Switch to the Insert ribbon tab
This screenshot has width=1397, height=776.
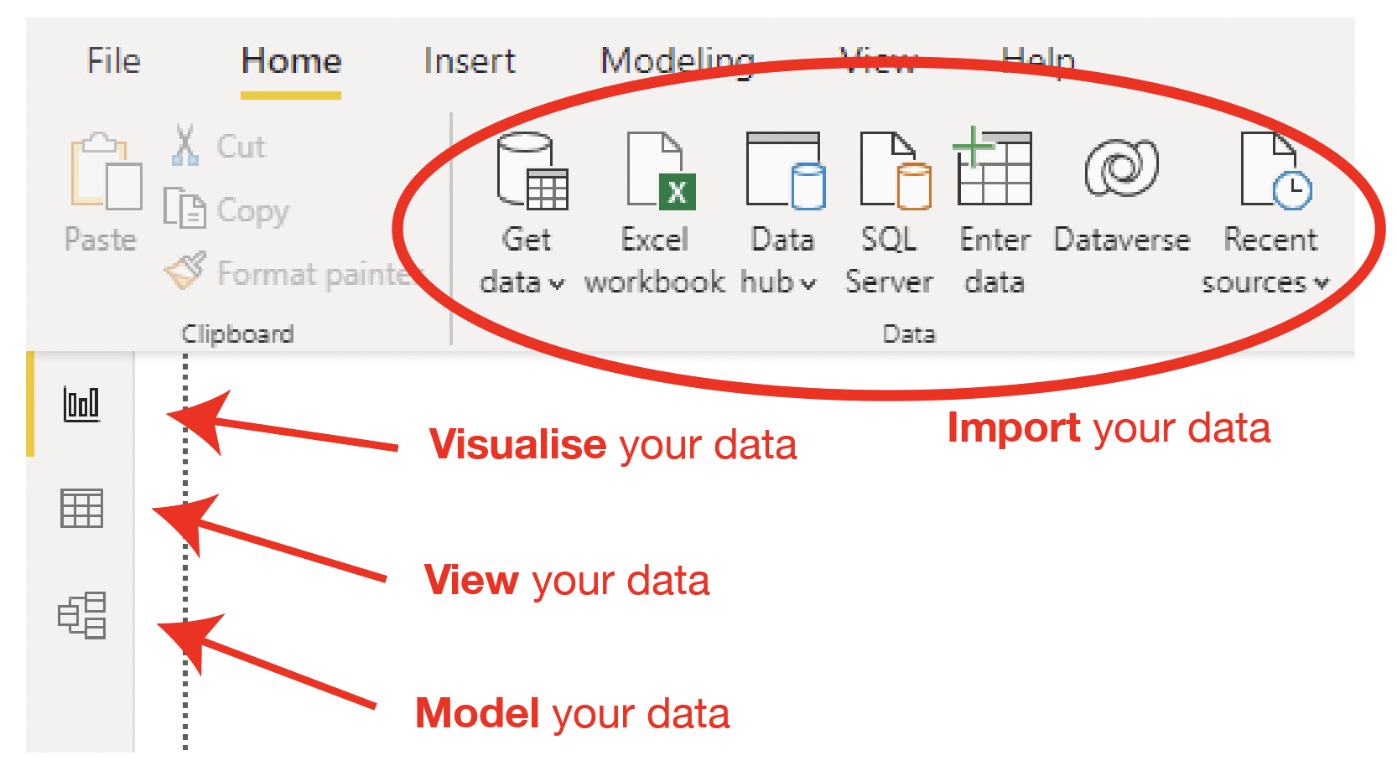coord(470,61)
